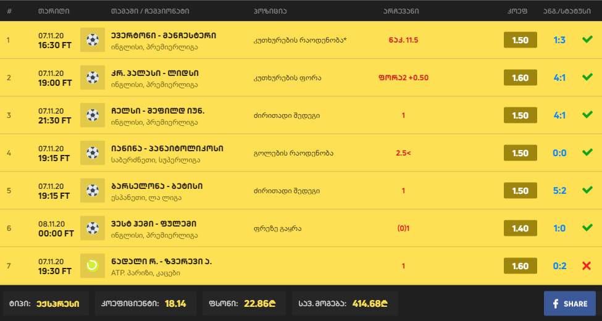The width and height of the screenshot is (602, 321).
Task: Click the ნაკ. 11.5 selection text
Action: 403,40
